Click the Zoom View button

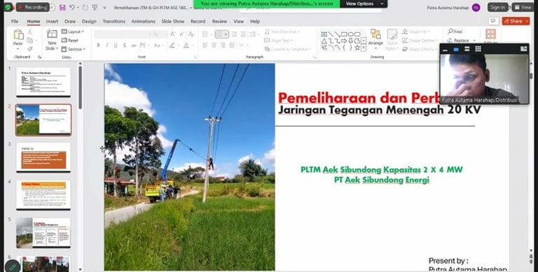(523, 7)
